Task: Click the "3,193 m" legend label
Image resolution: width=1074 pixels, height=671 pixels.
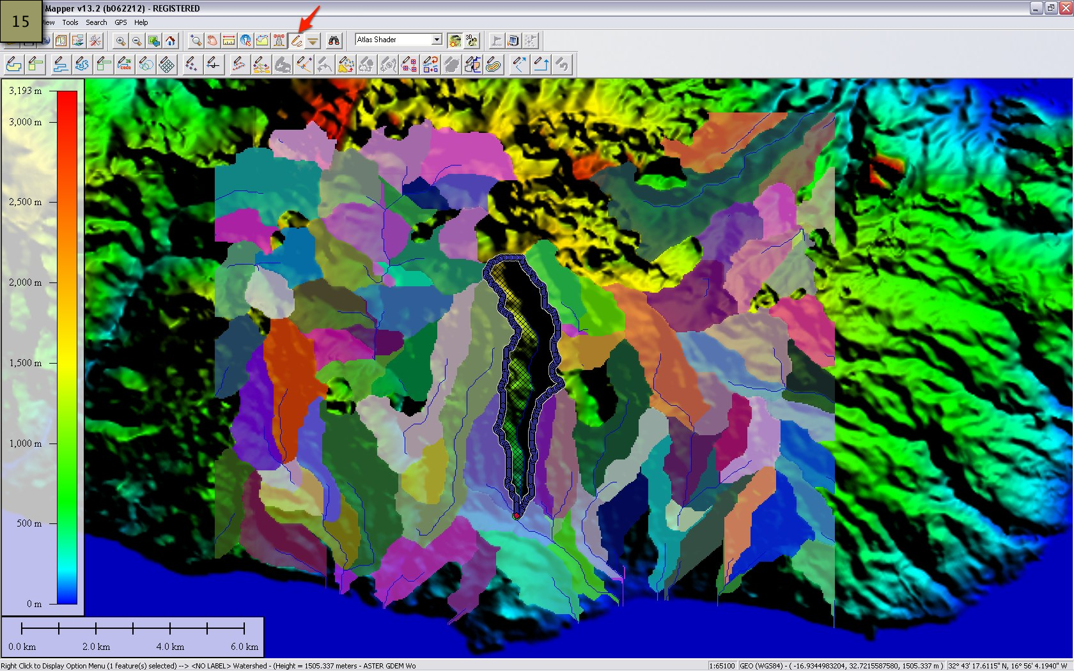Action: [25, 91]
